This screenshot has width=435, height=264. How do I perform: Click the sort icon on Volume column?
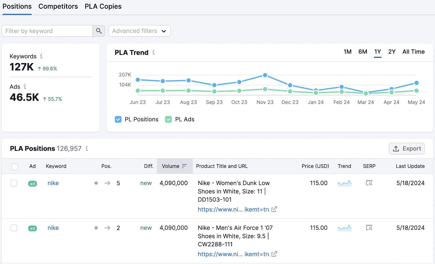184,166
